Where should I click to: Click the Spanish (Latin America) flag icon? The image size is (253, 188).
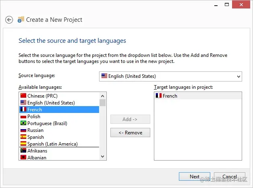click(23, 144)
